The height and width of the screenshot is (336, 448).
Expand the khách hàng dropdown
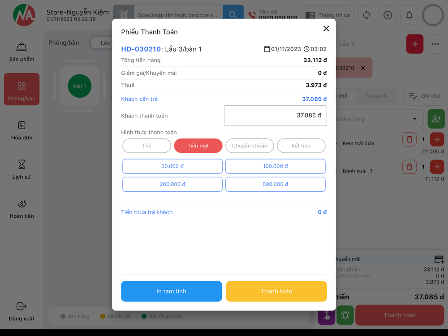click(414, 119)
